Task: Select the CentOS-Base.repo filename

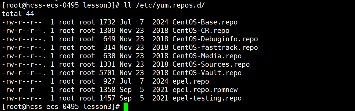Action: tap(205, 22)
